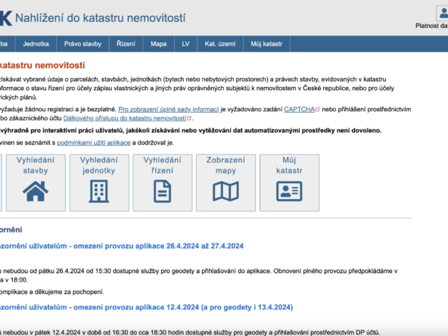
Task: Click the Můj katastr tile label
Action: [289, 166]
